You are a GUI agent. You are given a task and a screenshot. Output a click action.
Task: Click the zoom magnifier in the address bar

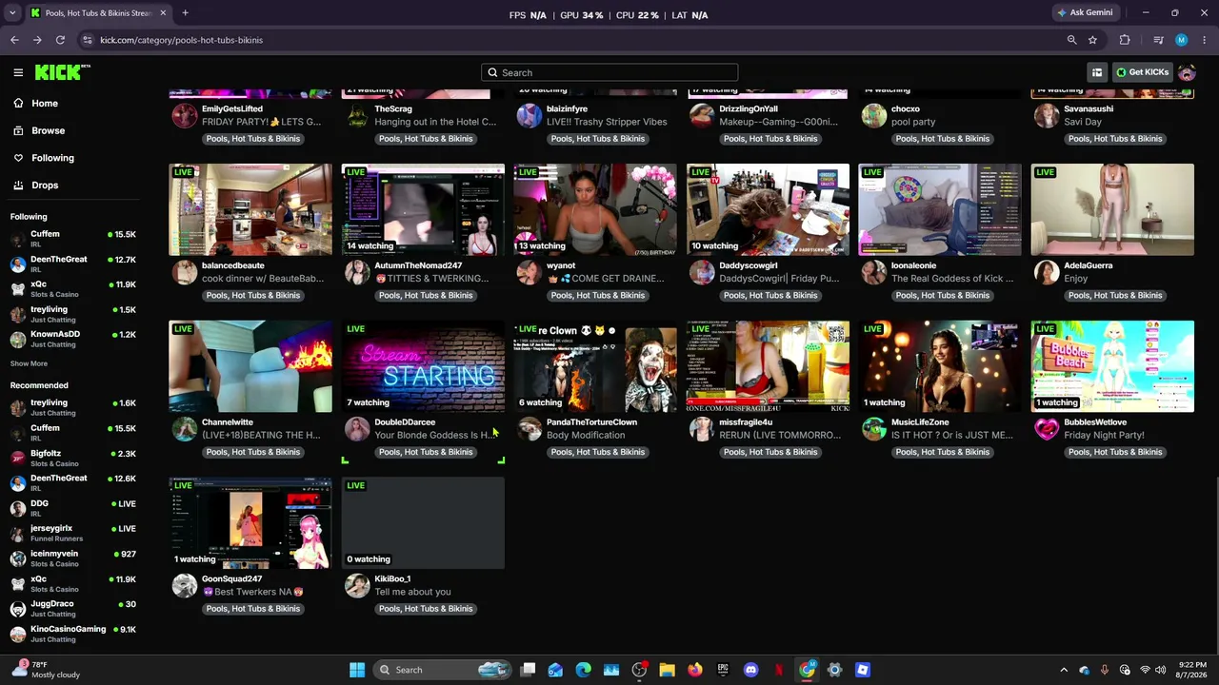[x=1071, y=40]
